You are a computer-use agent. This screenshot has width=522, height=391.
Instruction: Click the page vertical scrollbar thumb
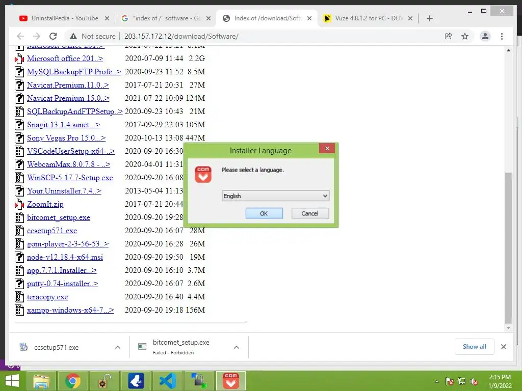[x=508, y=248]
